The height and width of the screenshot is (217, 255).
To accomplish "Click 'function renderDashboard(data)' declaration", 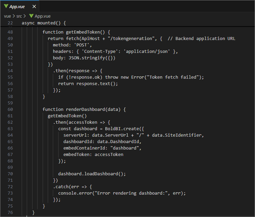I will (x=82, y=110).
